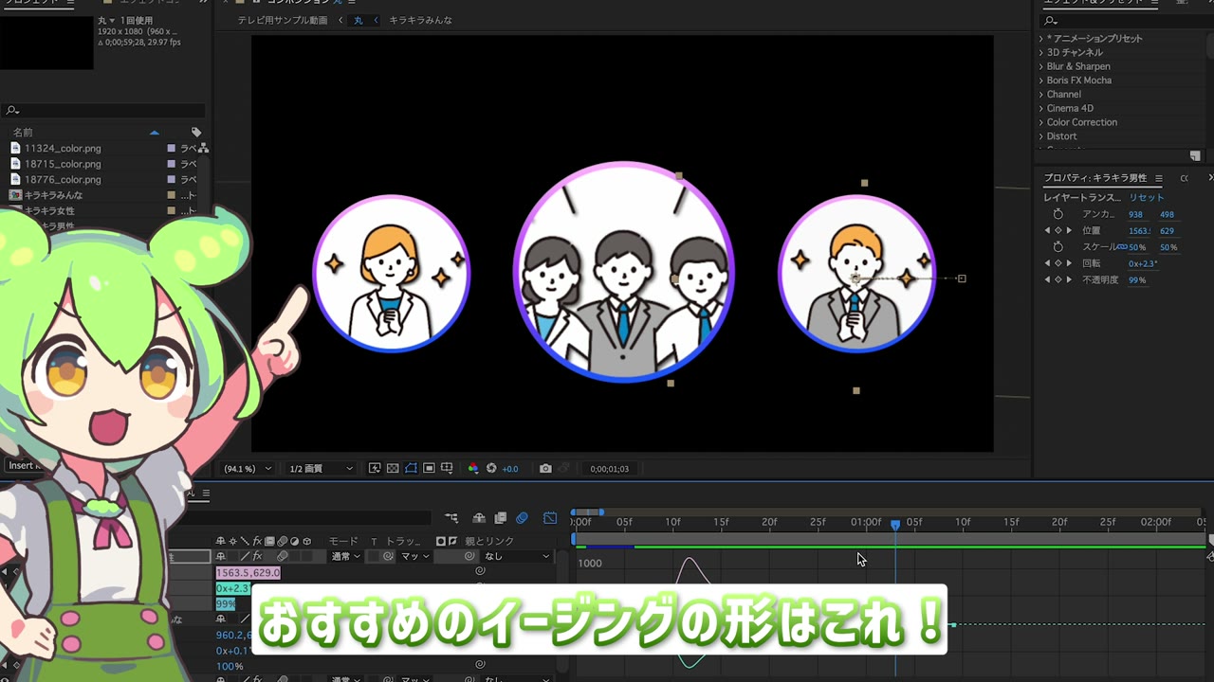Click the label tag column icon
Viewport: 1214px width, 682px height.
tap(196, 132)
